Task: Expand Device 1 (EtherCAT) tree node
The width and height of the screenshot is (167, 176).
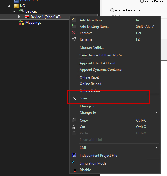Action: tap(19, 17)
